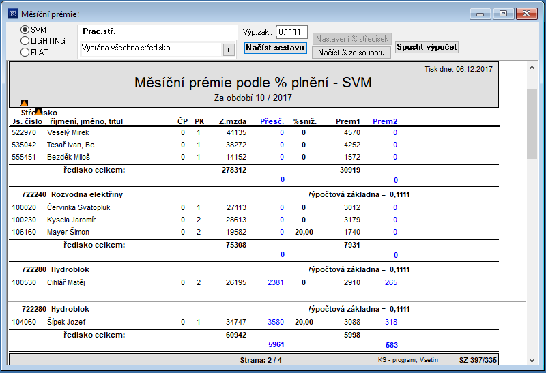Click the orange marker icon below the report header
This screenshot has width=546, height=373.
[24, 103]
